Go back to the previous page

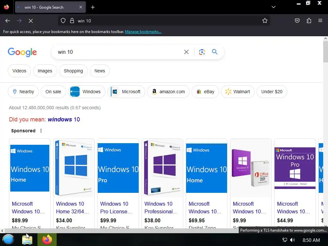point(8,21)
